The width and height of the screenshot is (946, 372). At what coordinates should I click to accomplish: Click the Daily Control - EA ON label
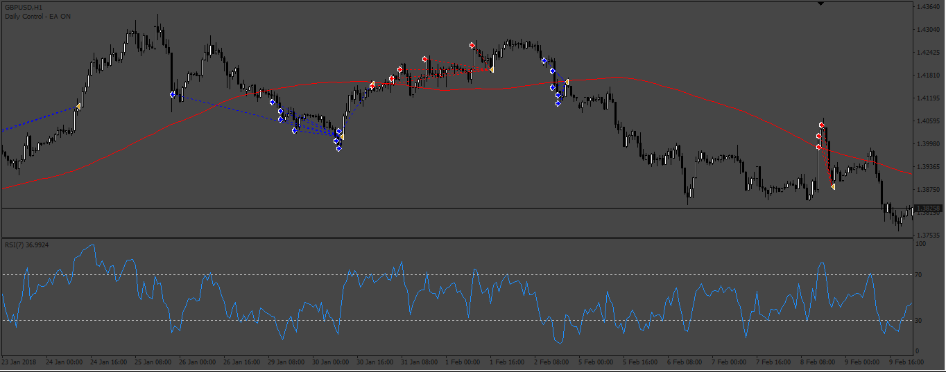click(x=37, y=16)
